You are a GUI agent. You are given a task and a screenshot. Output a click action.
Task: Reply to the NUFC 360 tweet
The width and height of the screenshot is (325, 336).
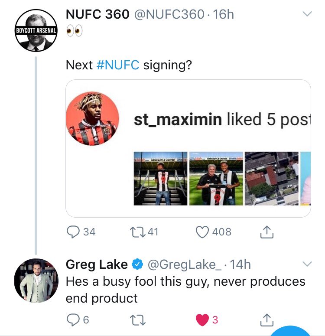click(73, 232)
